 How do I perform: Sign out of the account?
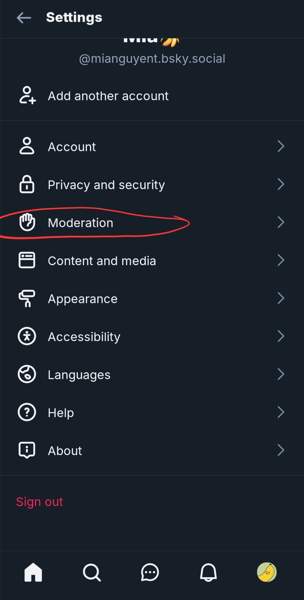point(40,502)
